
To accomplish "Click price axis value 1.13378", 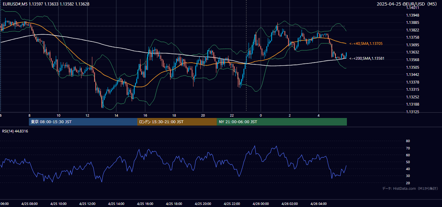I will [413, 82].
